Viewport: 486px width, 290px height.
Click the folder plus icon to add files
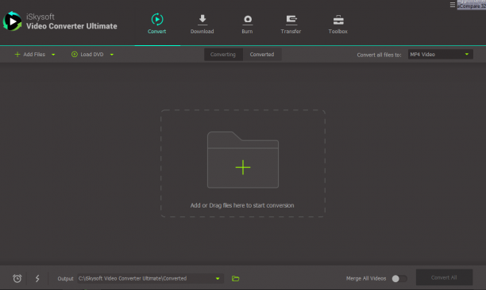(x=243, y=160)
